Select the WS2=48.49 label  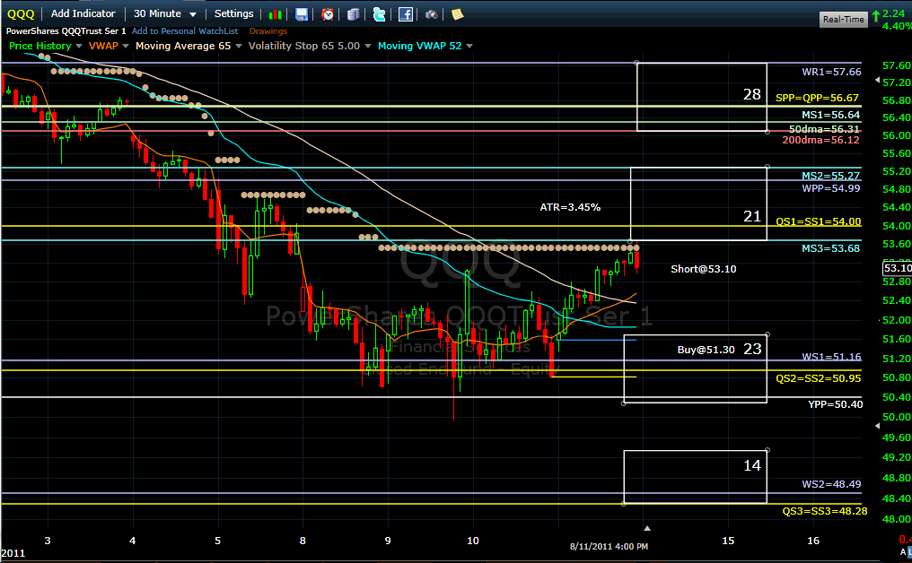831,484
